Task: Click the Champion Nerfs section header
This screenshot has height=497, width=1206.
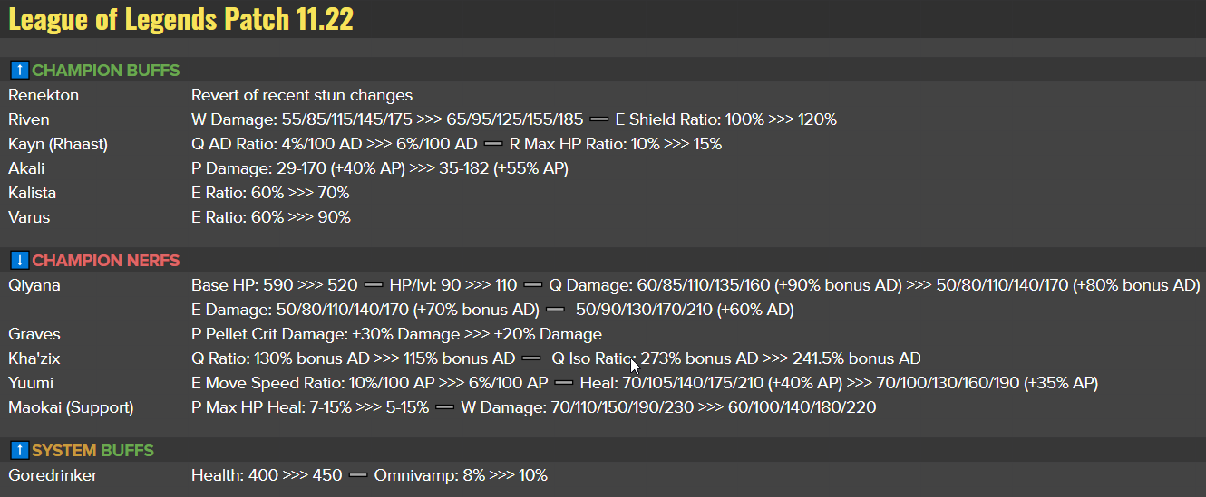Action: (106, 261)
